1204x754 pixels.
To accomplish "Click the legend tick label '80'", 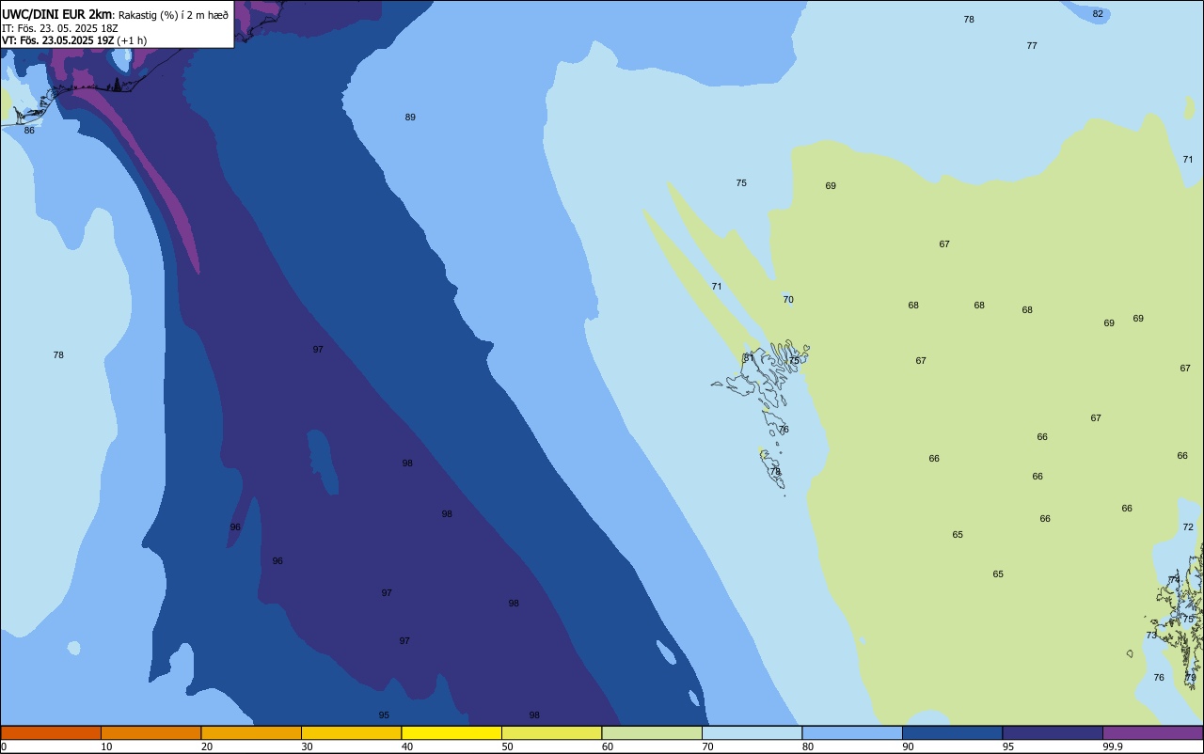I will coord(808,746).
